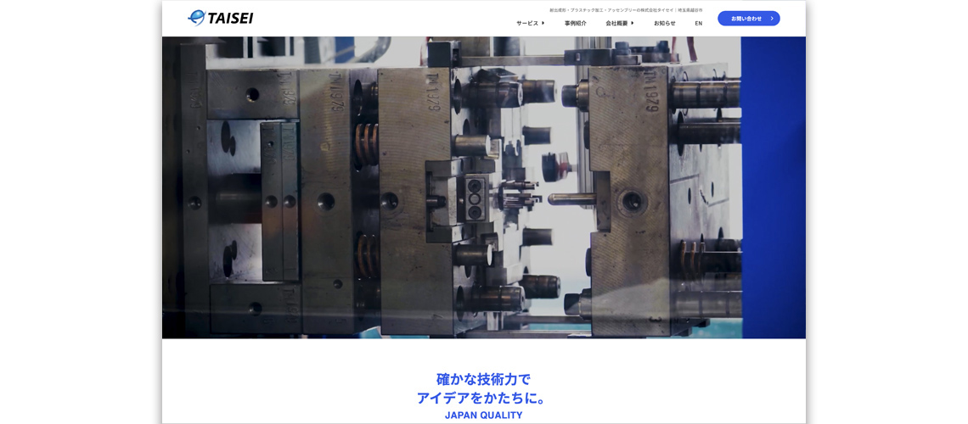Click the お問い合わせ contact button
The height and width of the screenshot is (424, 968).
(749, 19)
